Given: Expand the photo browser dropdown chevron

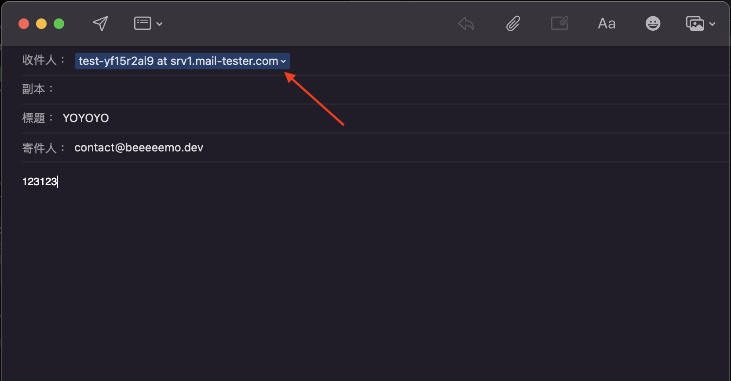Looking at the screenshot, I should point(712,24).
